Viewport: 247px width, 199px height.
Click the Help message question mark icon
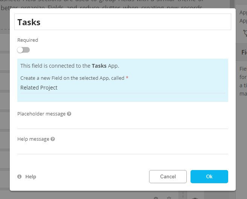click(x=53, y=139)
